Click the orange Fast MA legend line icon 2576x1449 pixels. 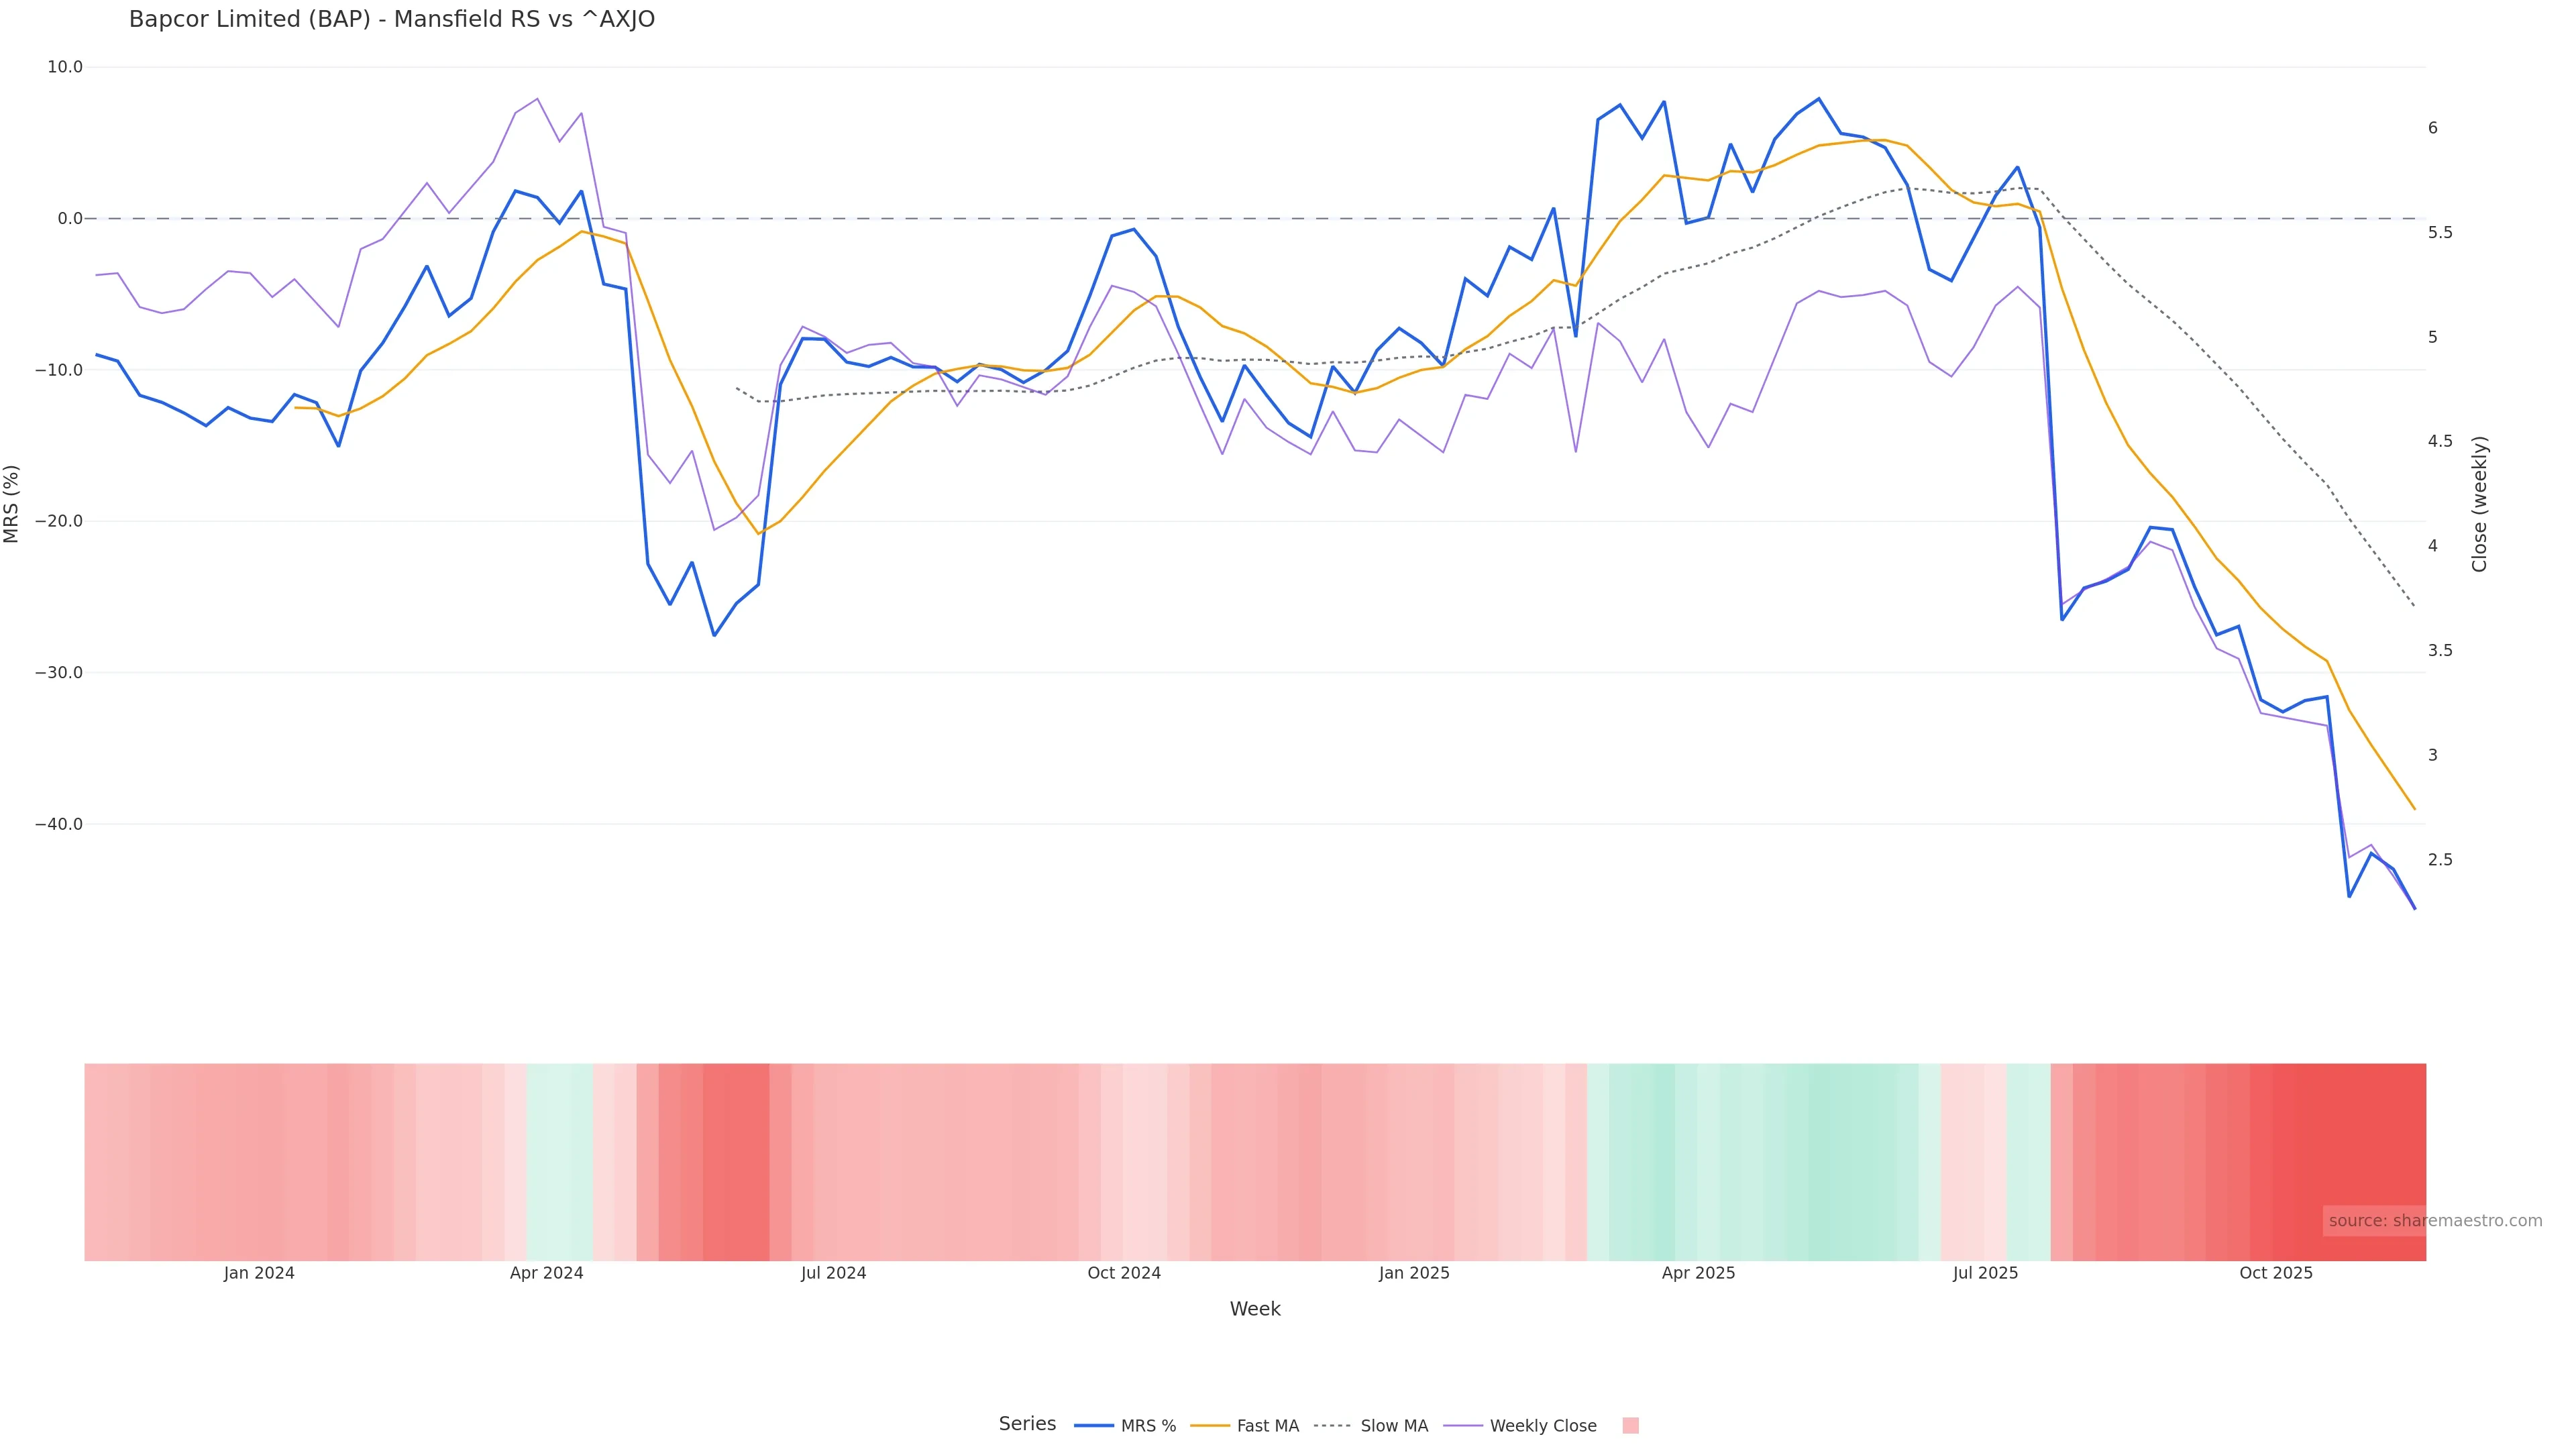point(1210,1426)
